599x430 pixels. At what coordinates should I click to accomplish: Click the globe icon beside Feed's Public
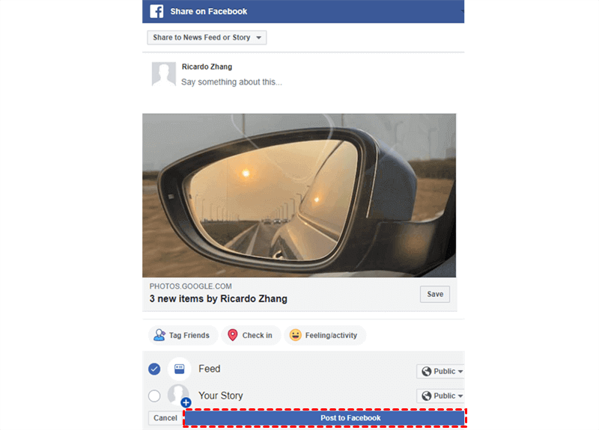coord(426,371)
